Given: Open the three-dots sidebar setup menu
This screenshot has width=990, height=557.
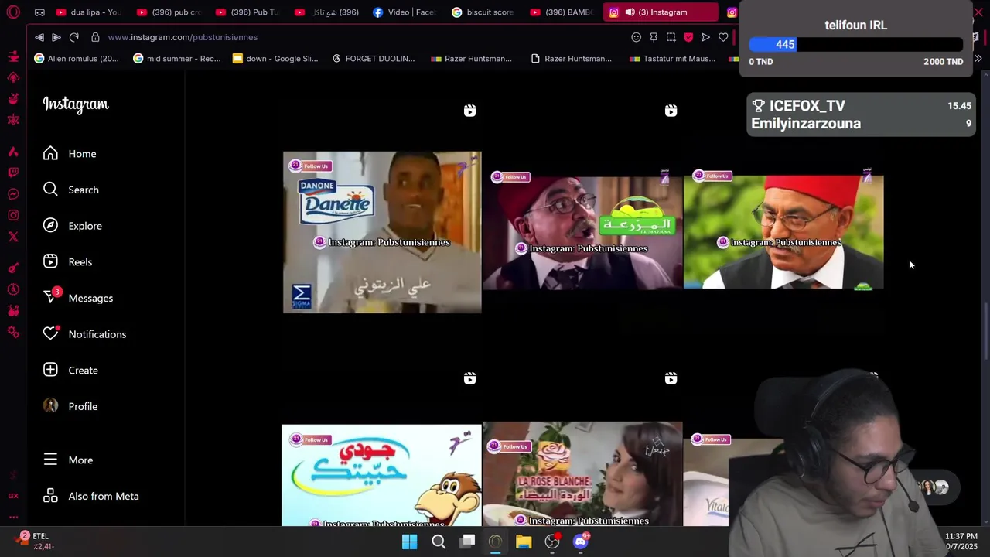Looking at the screenshot, I should pos(13,517).
